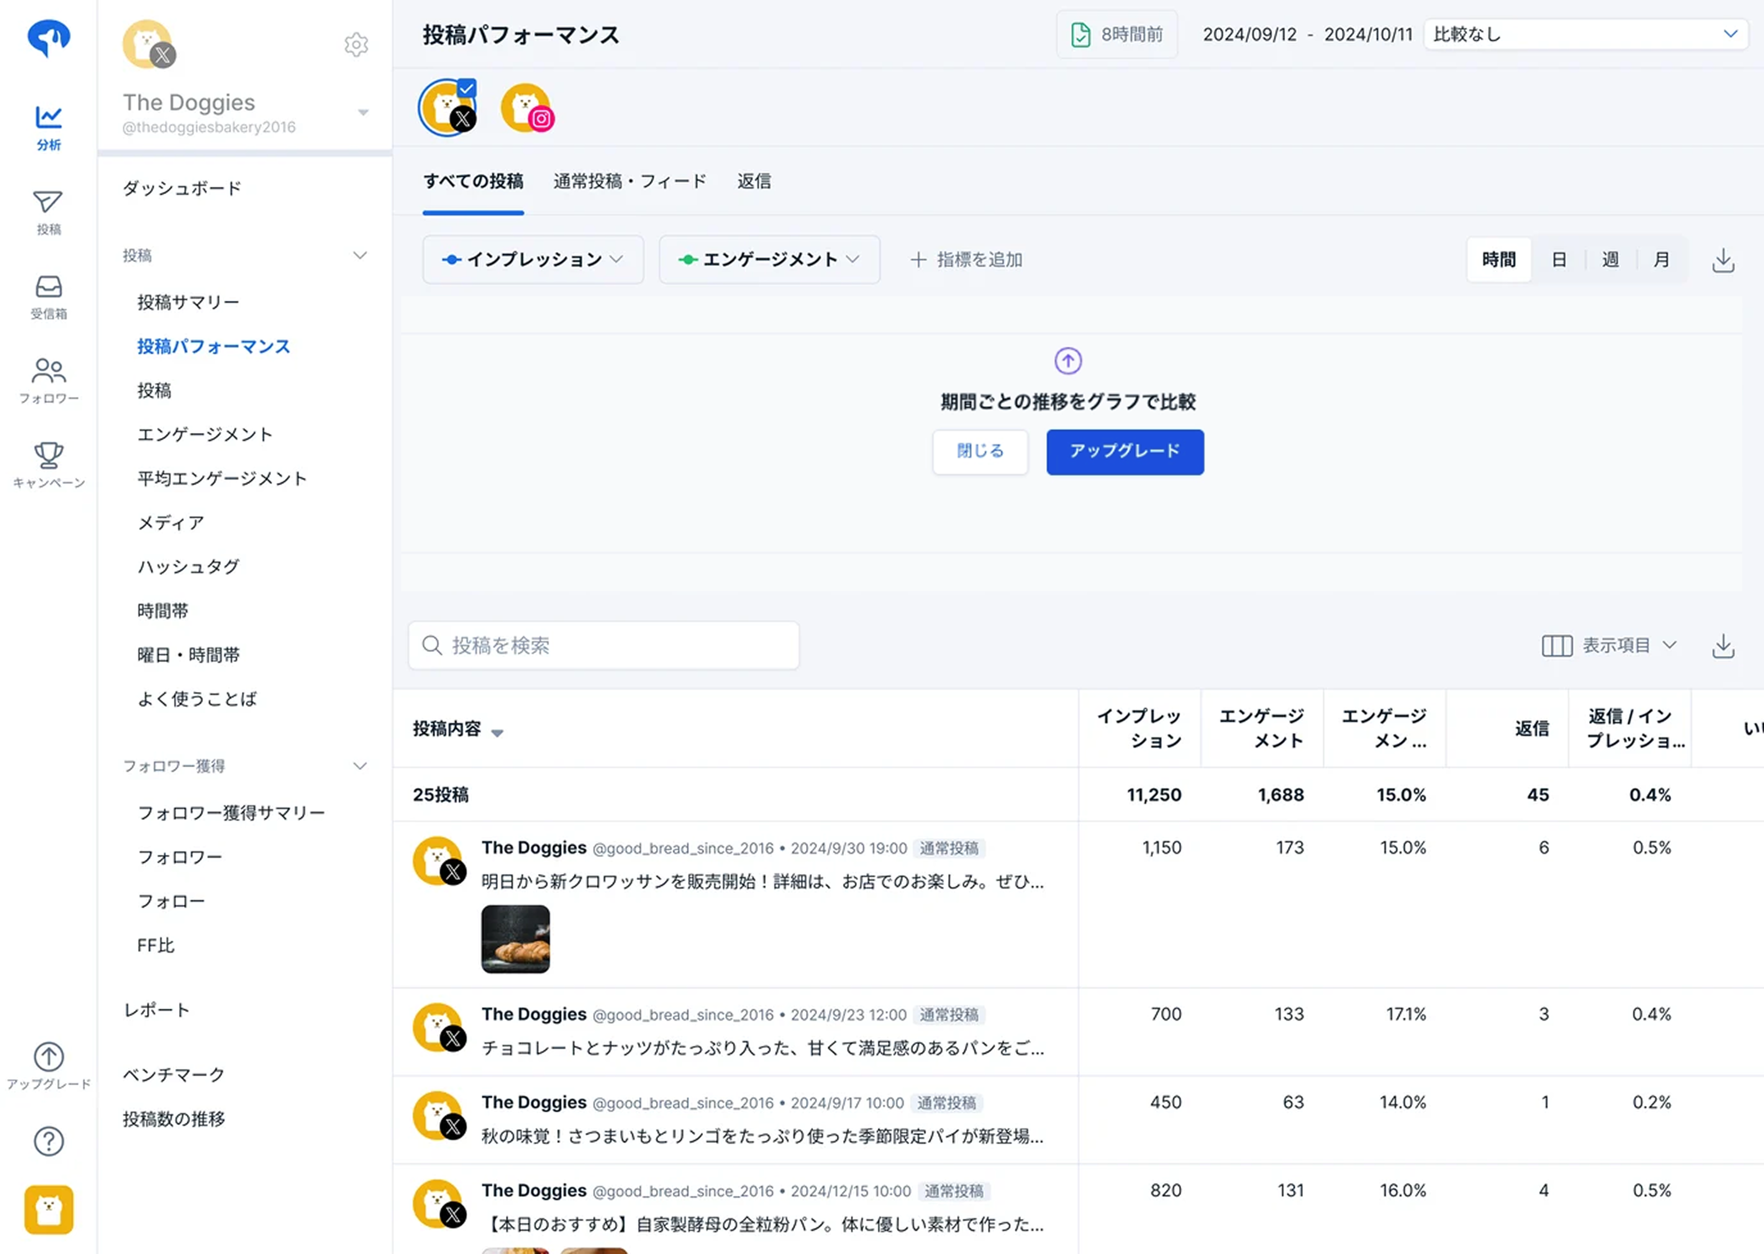The image size is (1764, 1254).
Task: Open the 受信箱 inbox sidebar icon
Action: coord(49,297)
